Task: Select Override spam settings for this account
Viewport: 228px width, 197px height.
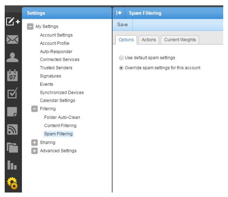Action: [121, 68]
